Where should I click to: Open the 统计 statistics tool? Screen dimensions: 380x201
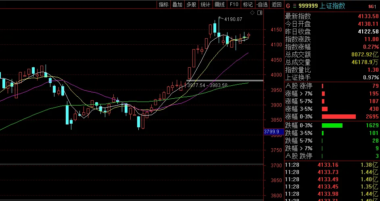tap(205, 4)
